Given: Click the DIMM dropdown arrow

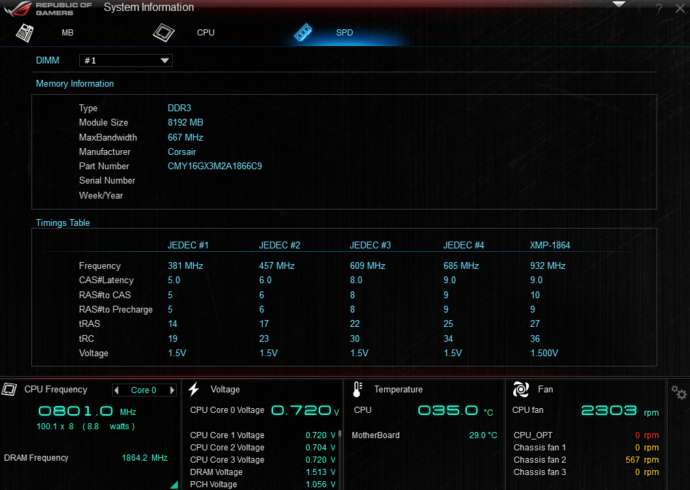Looking at the screenshot, I should pyautogui.click(x=164, y=61).
